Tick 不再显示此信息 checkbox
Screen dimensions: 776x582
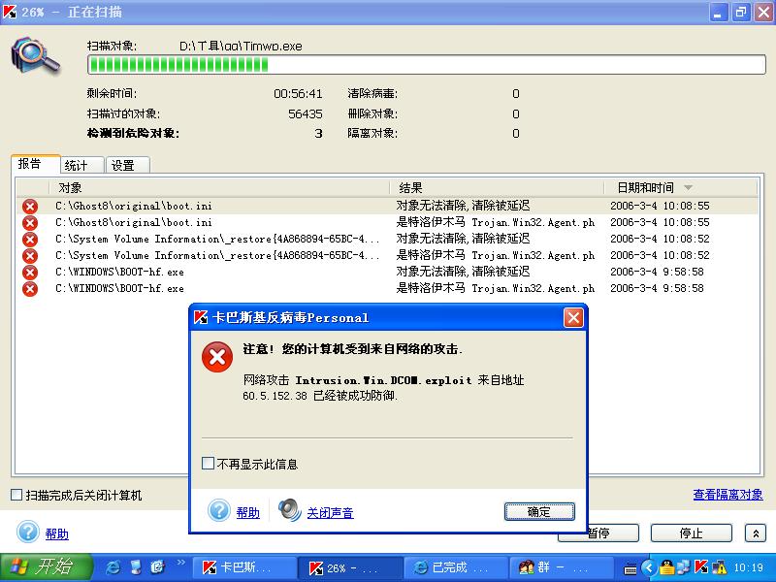208,464
